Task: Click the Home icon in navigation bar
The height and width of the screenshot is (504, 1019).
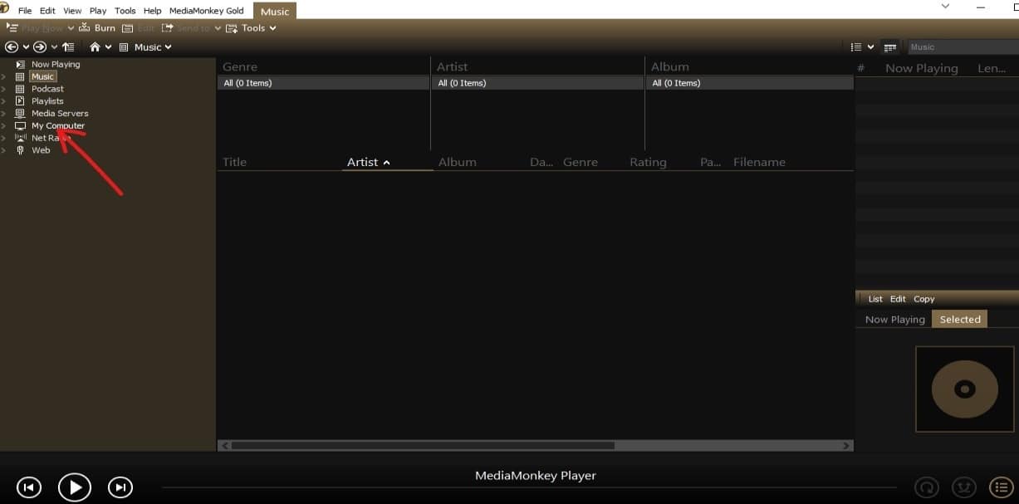Action: (95, 47)
